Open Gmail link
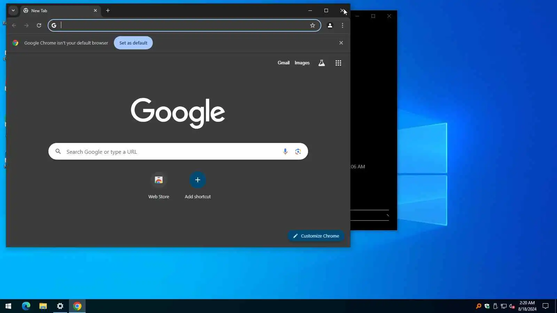 [x=284, y=63]
